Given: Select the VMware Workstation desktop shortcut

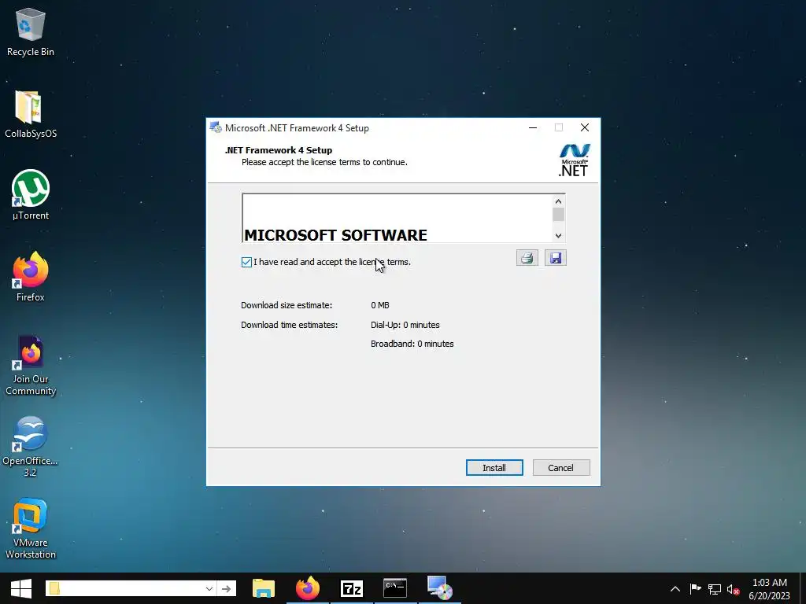Looking at the screenshot, I should tap(31, 529).
